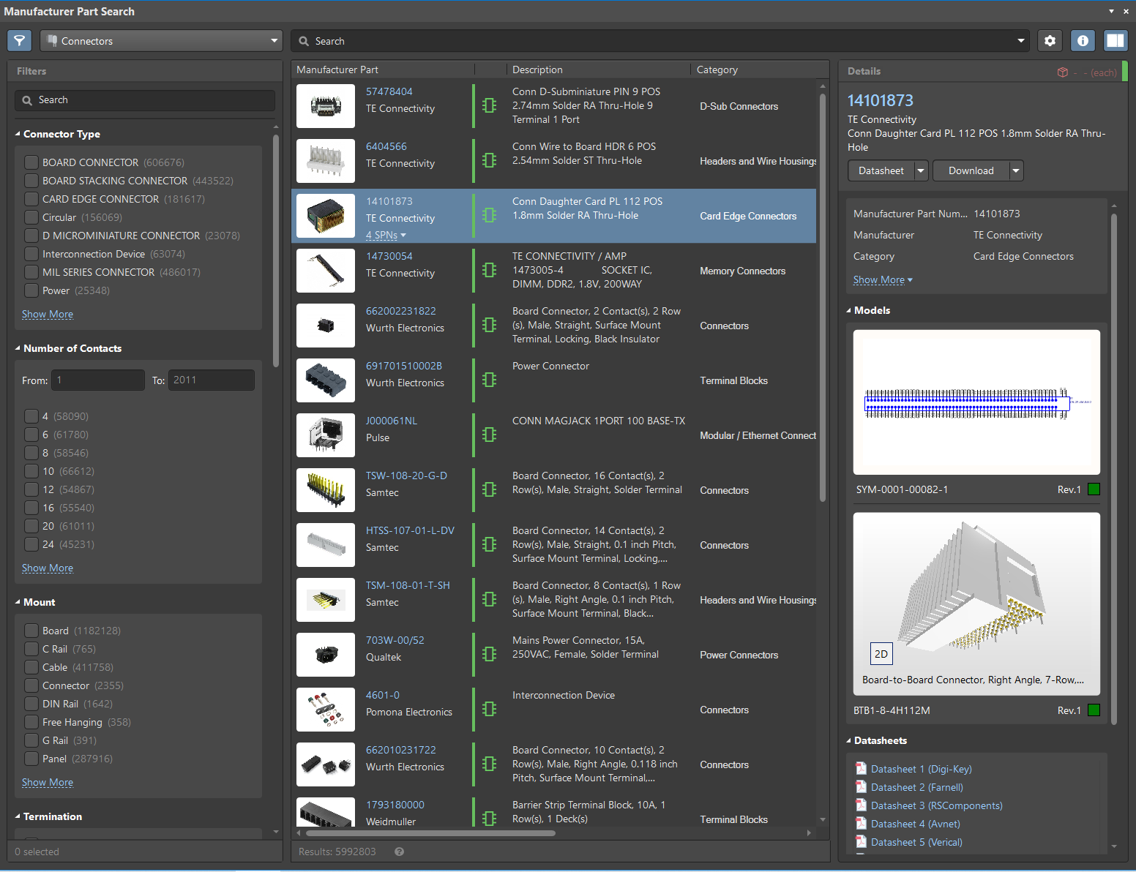
Task: Click the price cube icon in Details
Action: click(1063, 72)
